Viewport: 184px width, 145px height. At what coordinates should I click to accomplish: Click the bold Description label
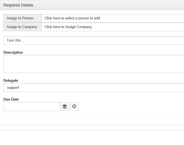coord(13,52)
